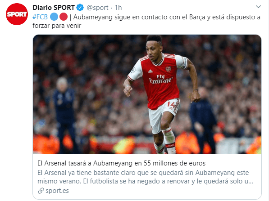Visit the @sport handle profile
This screenshot has width=269, height=201.
coord(97,8)
